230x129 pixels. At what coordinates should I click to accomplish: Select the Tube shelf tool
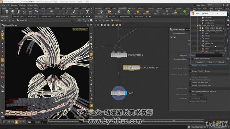pyautogui.click(x=18, y=12)
